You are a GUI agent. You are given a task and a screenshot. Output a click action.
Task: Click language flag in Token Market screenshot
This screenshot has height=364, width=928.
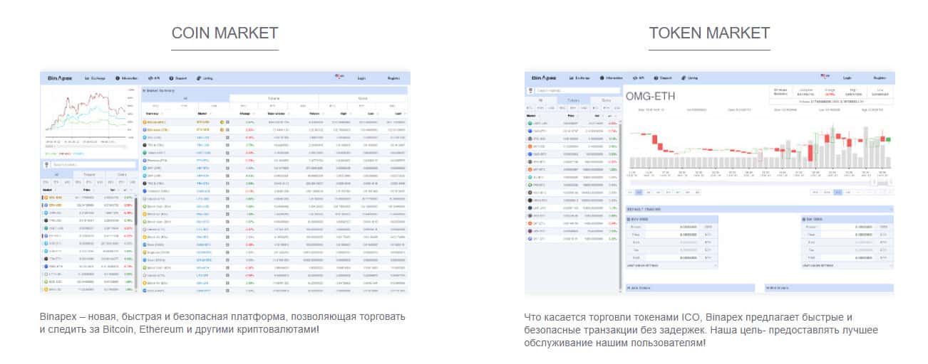[825, 76]
